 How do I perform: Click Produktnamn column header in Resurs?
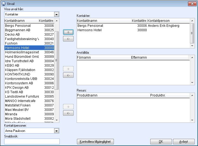[113, 95]
